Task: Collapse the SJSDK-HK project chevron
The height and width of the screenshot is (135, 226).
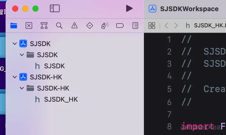Action: 15,77
